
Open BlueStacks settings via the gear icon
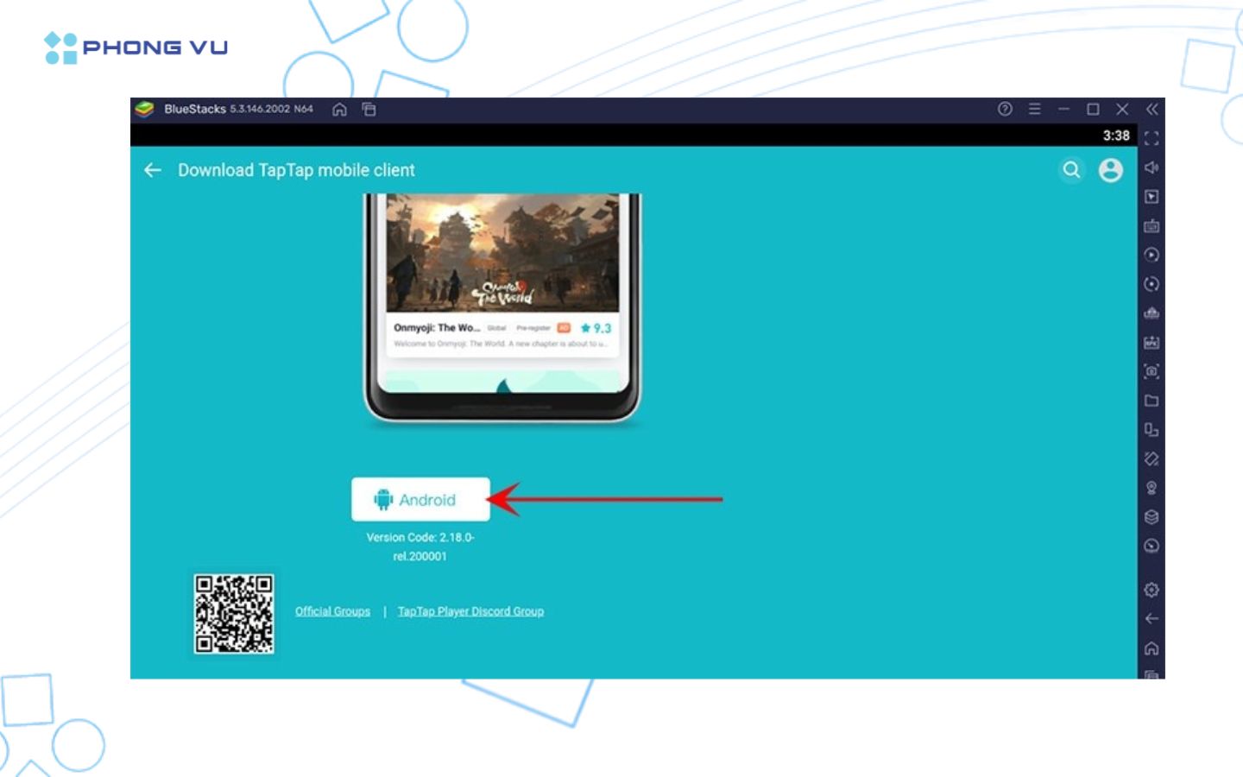(1152, 590)
